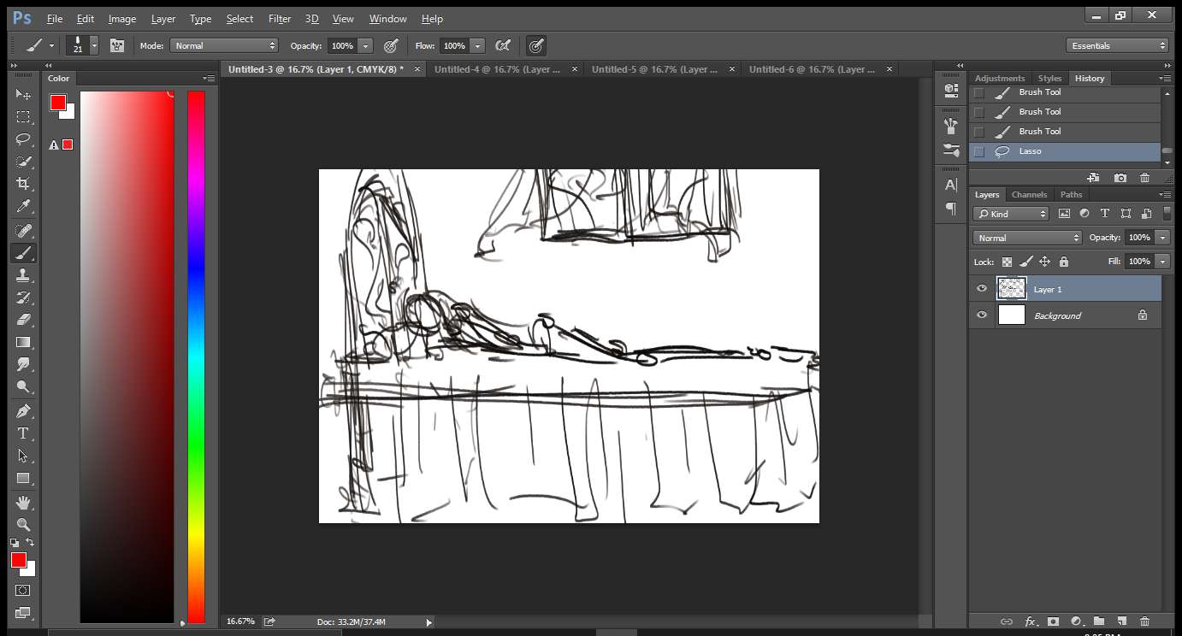Toggle pressure for opacity button

[x=391, y=45]
